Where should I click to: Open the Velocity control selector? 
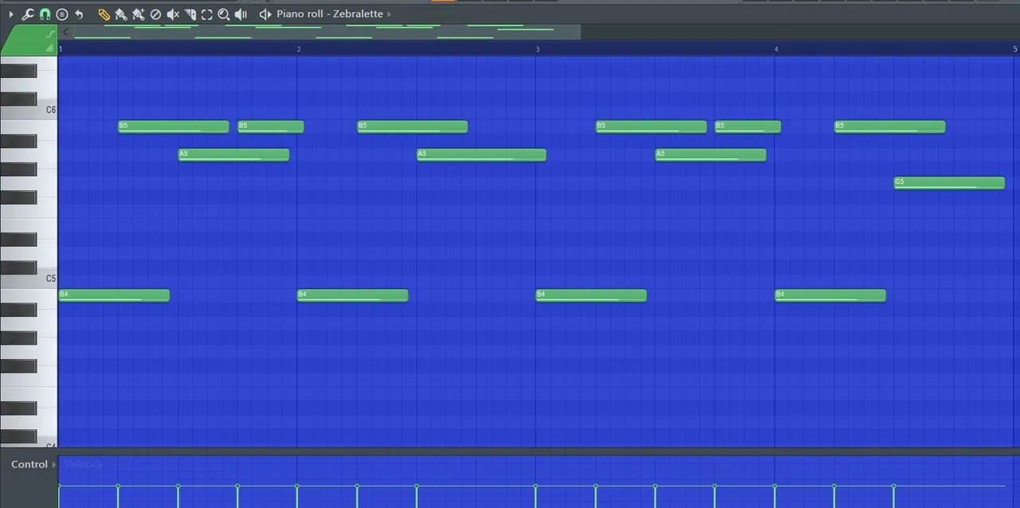pos(83,464)
